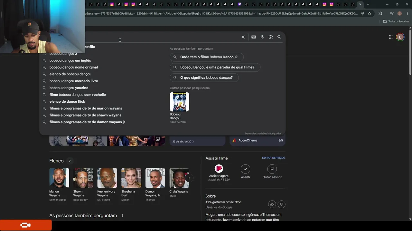Open Chrome three-dot menu

pyautogui.click(x=407, y=13)
